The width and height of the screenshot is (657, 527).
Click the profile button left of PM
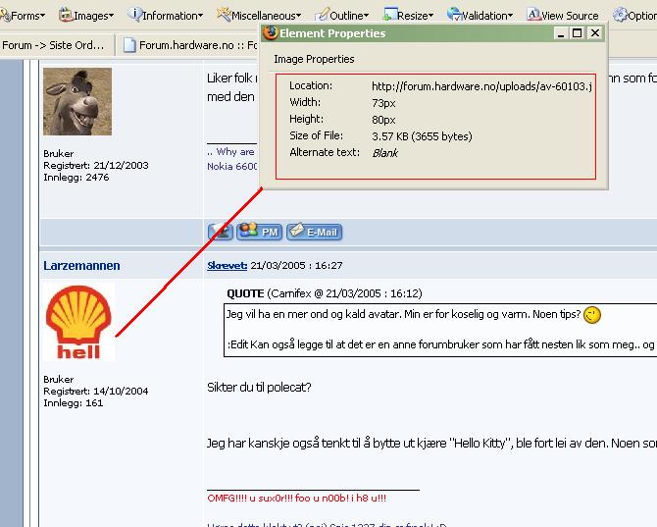pos(221,232)
